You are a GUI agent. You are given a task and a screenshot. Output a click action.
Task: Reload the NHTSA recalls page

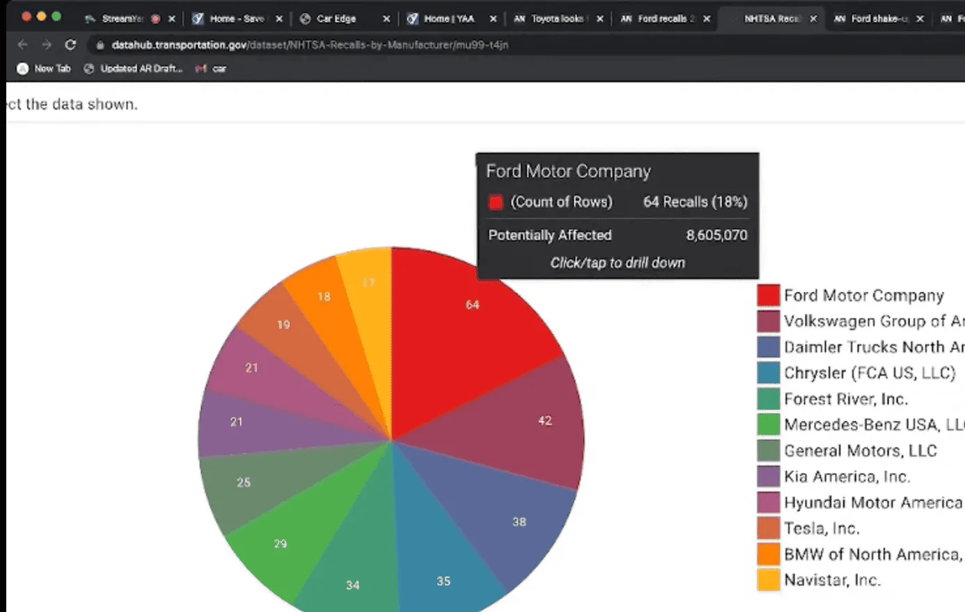tap(70, 45)
